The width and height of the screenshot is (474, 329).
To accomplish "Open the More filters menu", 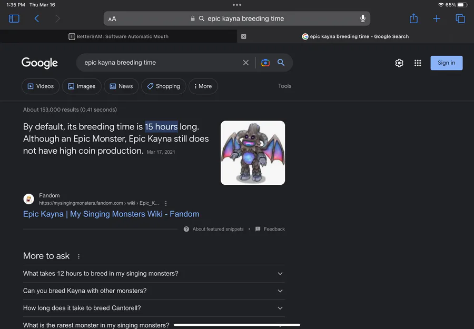I will [203, 86].
